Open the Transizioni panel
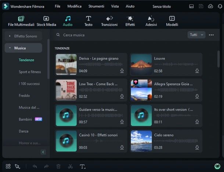This screenshot has height=172, width=224. [109, 21]
